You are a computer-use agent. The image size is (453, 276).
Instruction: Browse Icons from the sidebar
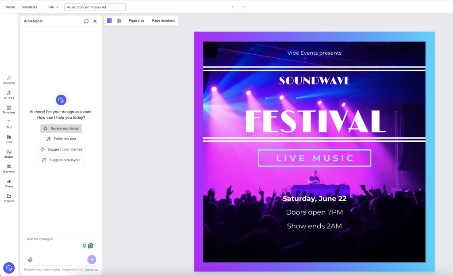pyautogui.click(x=9, y=139)
